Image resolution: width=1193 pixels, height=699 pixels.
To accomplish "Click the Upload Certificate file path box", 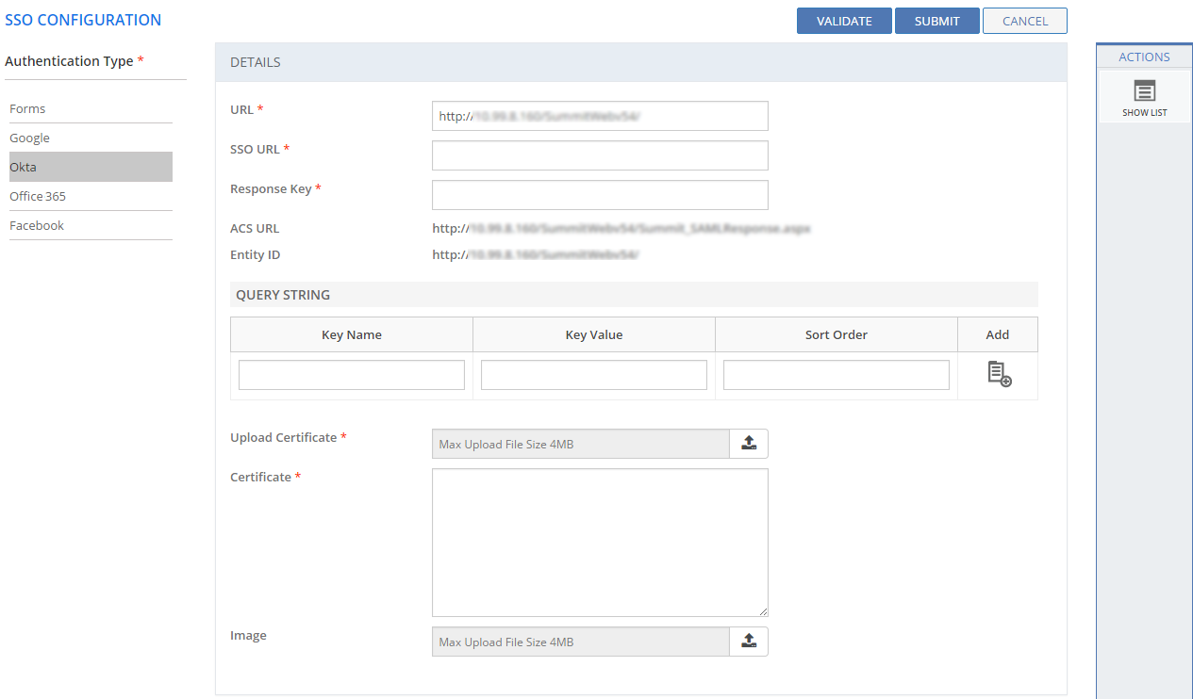I will click(x=580, y=444).
